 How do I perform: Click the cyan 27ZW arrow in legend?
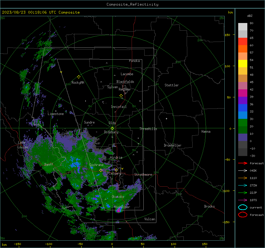coord(243,185)
